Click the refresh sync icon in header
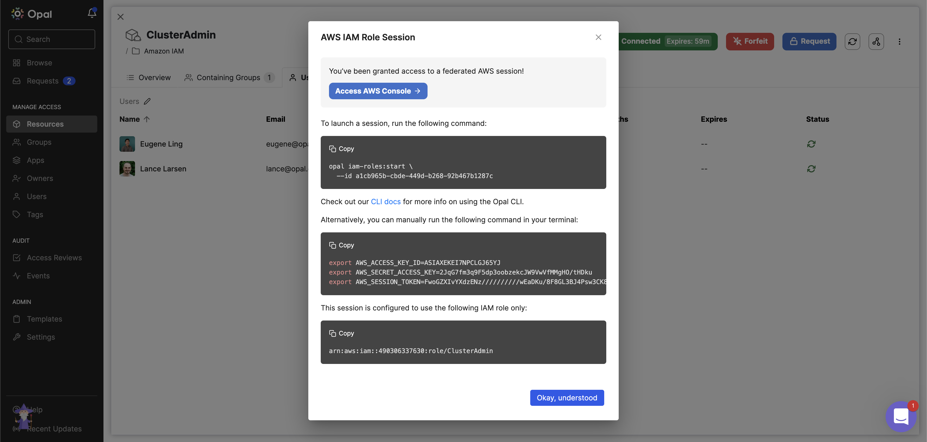Viewport: 927px width, 442px height. (x=852, y=41)
